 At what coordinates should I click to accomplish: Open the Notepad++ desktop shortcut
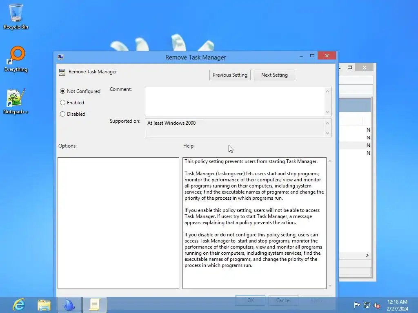coord(16,101)
